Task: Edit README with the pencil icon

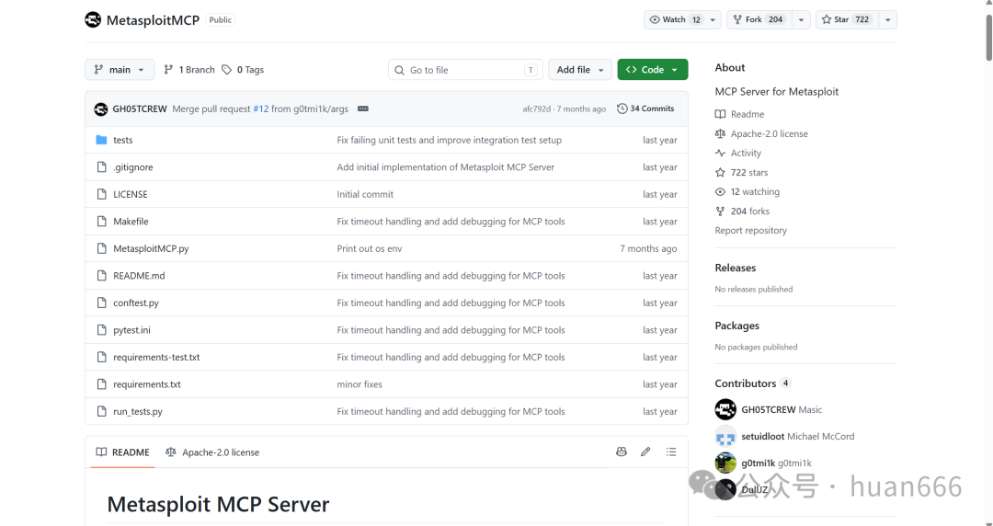Action: [645, 452]
